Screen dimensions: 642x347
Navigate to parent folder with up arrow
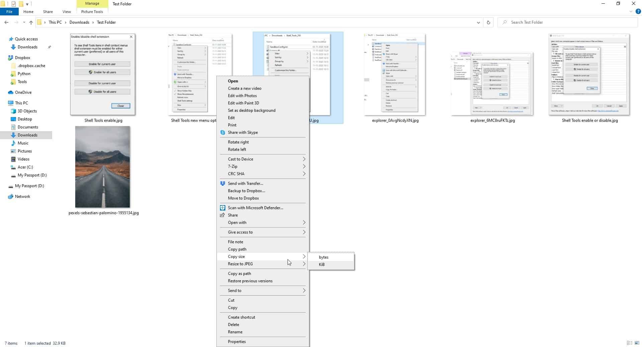[31, 22]
